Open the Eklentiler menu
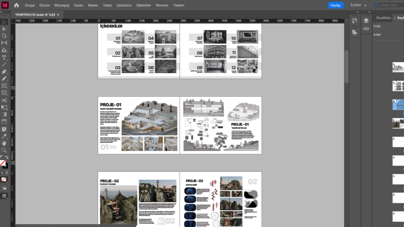The image size is (404, 227). (144, 5)
